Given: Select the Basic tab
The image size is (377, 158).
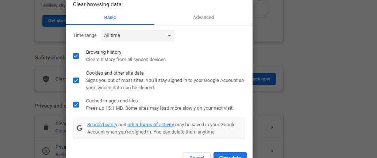Looking at the screenshot, I should coord(110,18).
